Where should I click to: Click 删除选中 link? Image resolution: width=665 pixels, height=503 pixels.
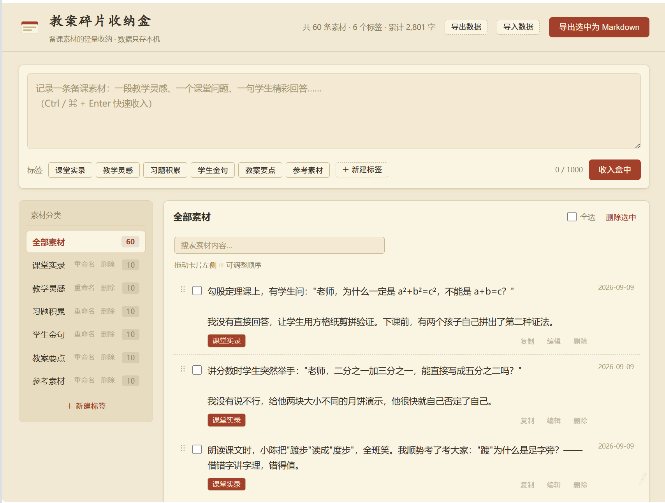pos(621,217)
